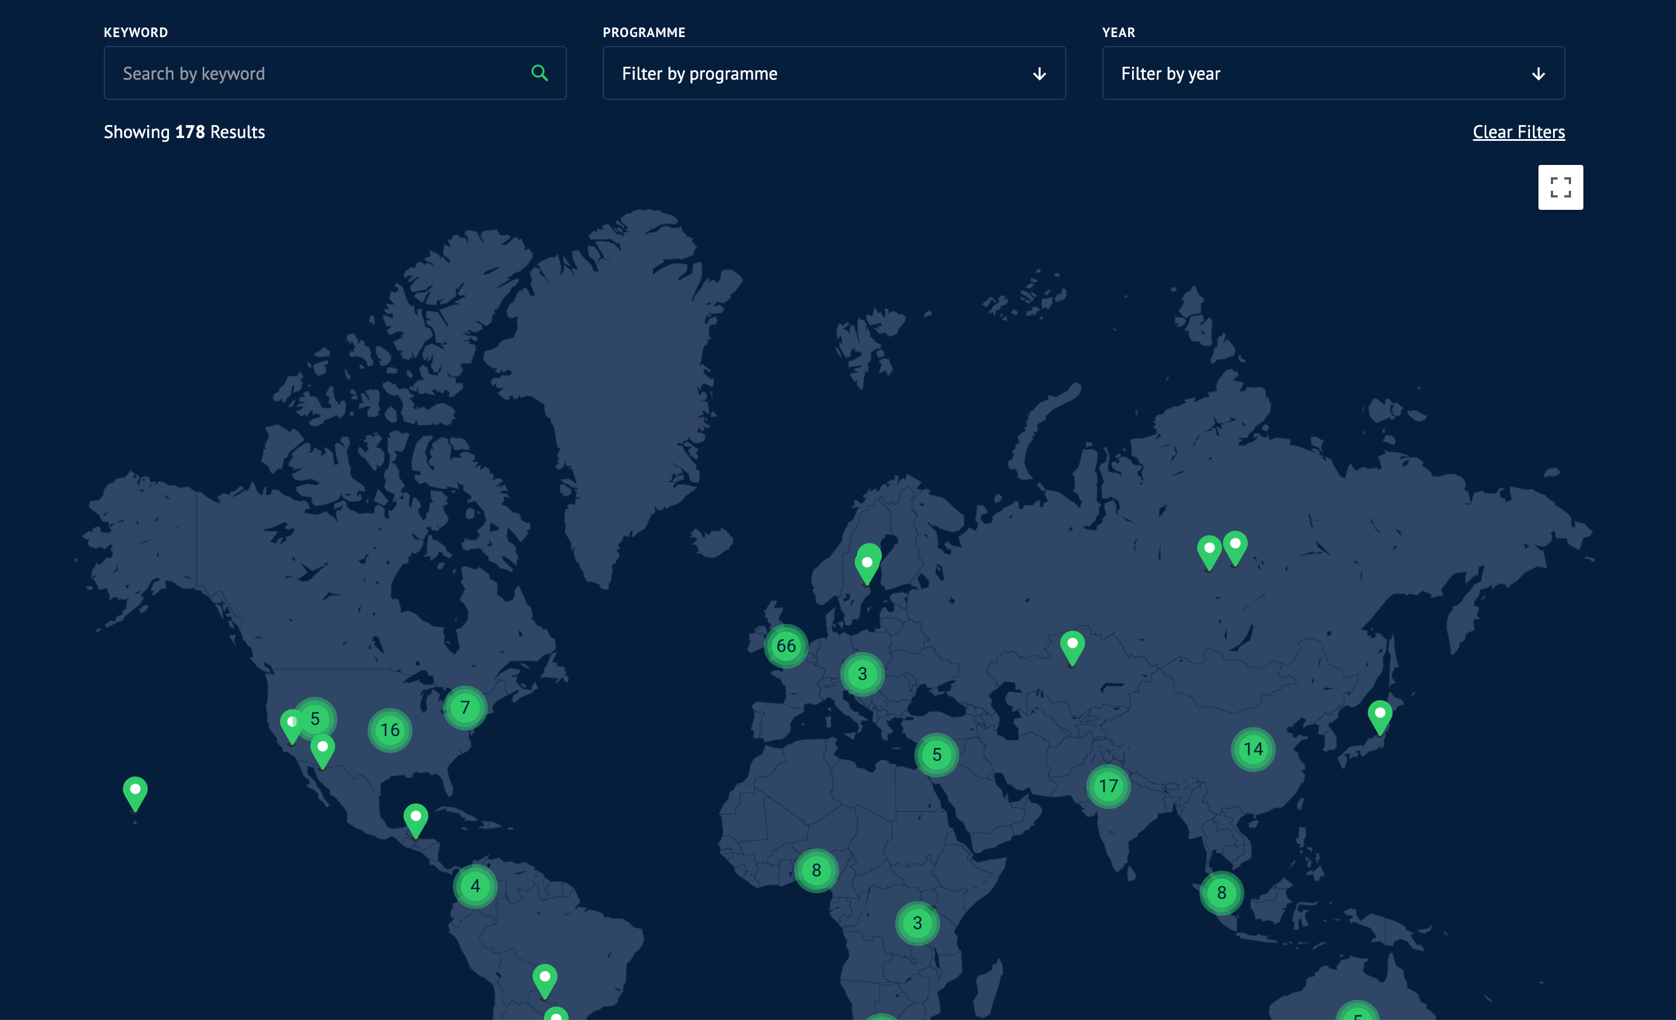Select the map pin over Kazakhstan
1676x1020 pixels.
pos(1072,647)
